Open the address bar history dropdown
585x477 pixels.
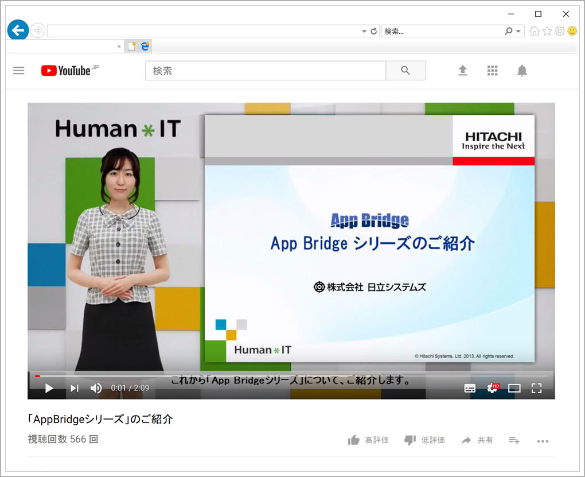[x=364, y=32]
